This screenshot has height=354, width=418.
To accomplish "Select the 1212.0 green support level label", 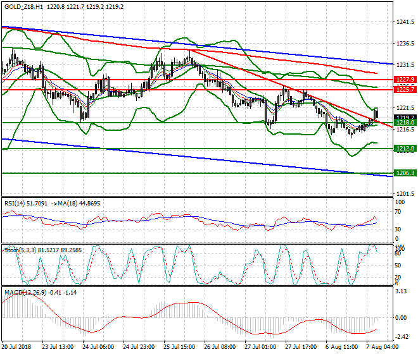I will click(x=405, y=149).
